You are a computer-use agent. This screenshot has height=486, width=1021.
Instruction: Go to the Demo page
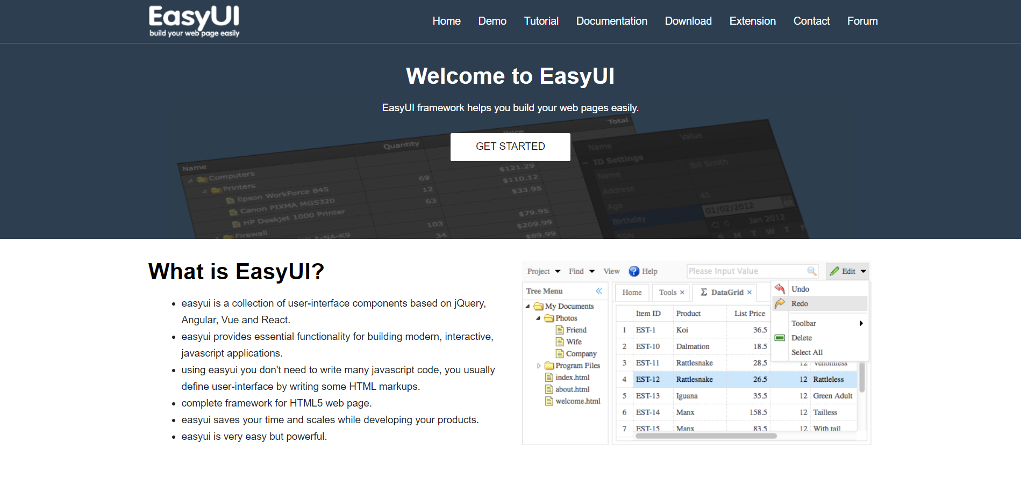[x=492, y=21]
